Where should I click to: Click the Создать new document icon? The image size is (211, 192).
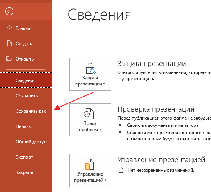point(10,43)
